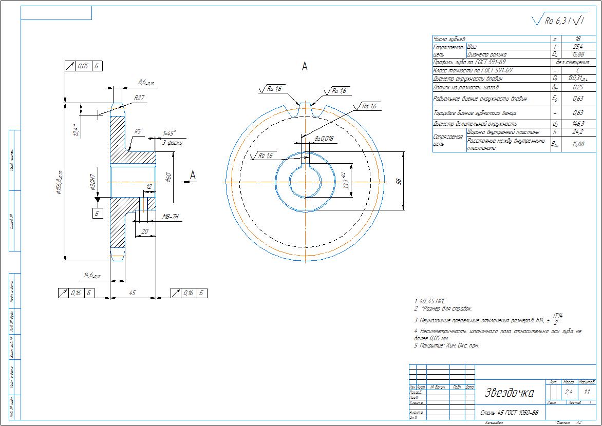This screenshot has width=602, height=426.
Task: Click datum Б square marker
Action: coord(98,213)
